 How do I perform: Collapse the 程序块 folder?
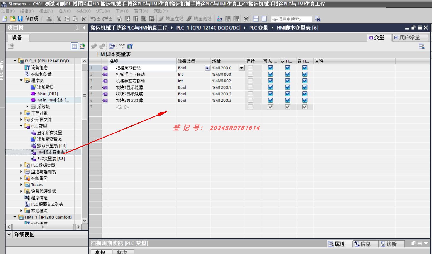pos(21,81)
